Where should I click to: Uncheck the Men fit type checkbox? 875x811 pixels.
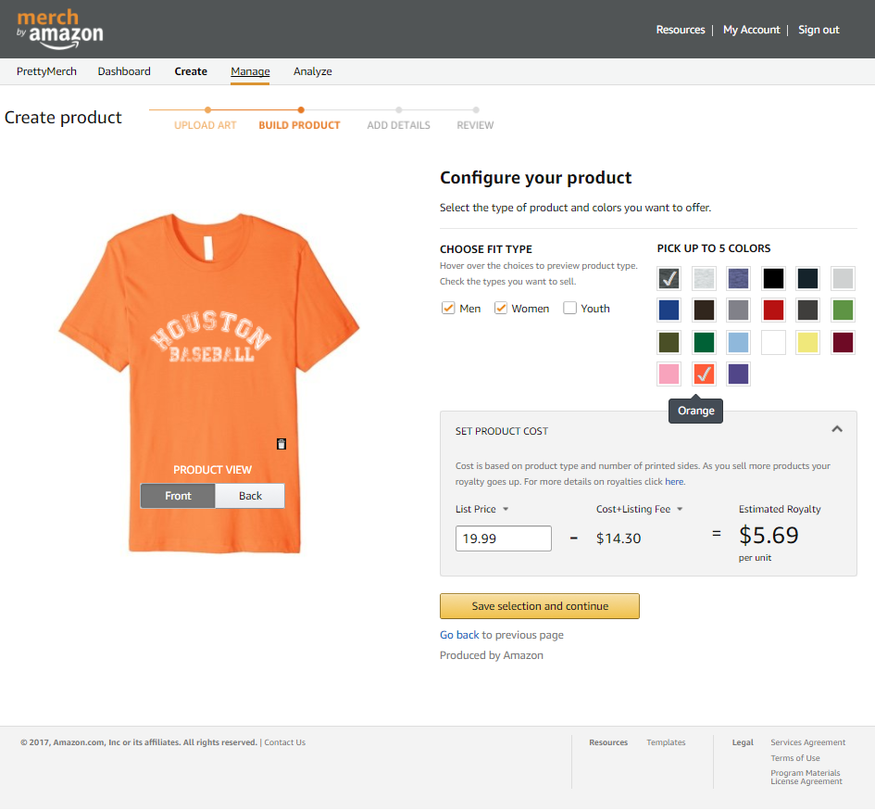[x=447, y=308]
